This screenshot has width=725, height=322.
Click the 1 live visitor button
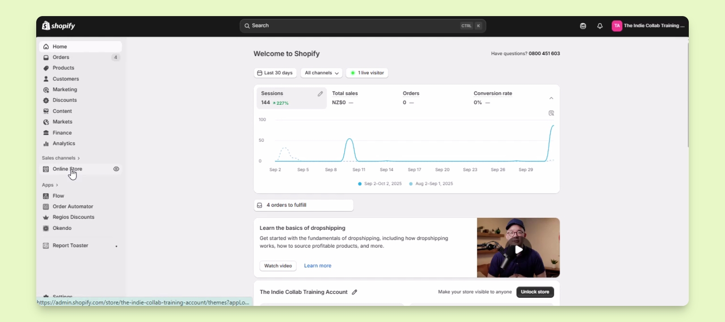[367, 73]
